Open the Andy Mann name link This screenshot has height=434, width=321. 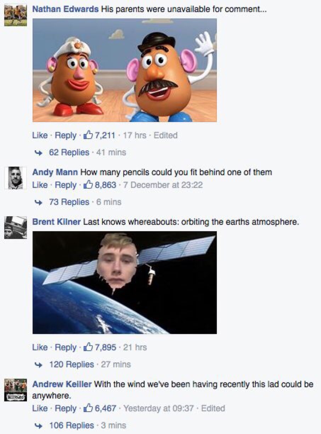55,172
